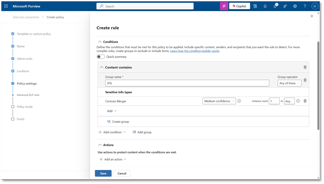Select the Policy mode step
The image size is (324, 184).
pyautogui.click(x=24, y=107)
